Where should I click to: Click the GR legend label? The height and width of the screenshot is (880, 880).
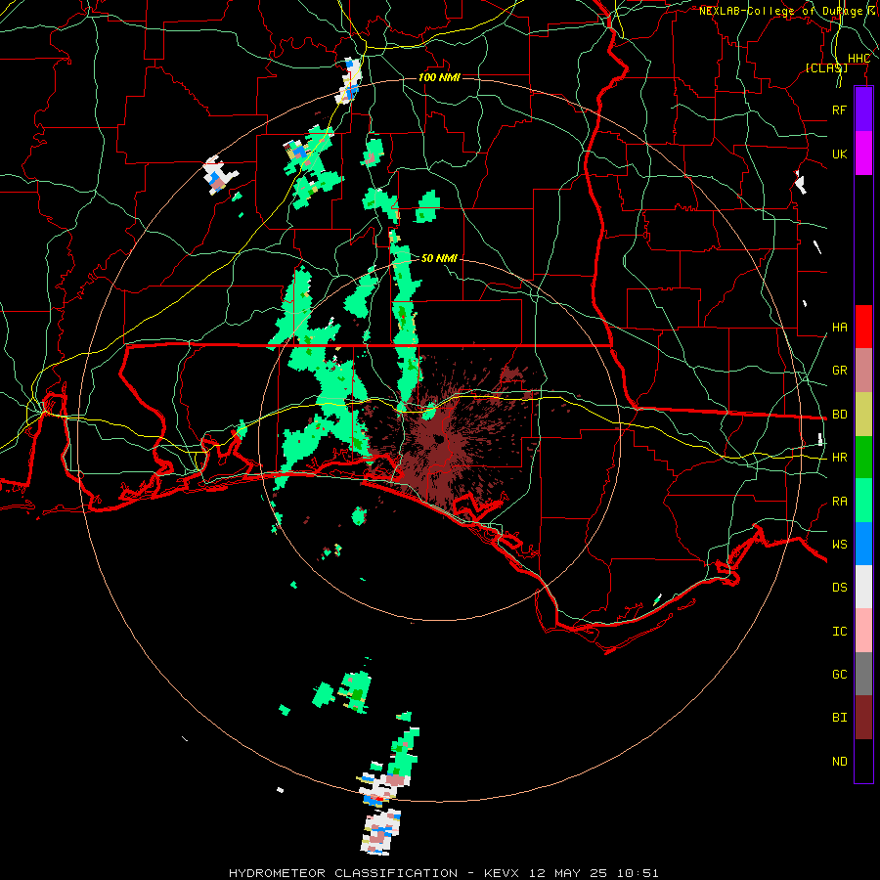[840, 371]
